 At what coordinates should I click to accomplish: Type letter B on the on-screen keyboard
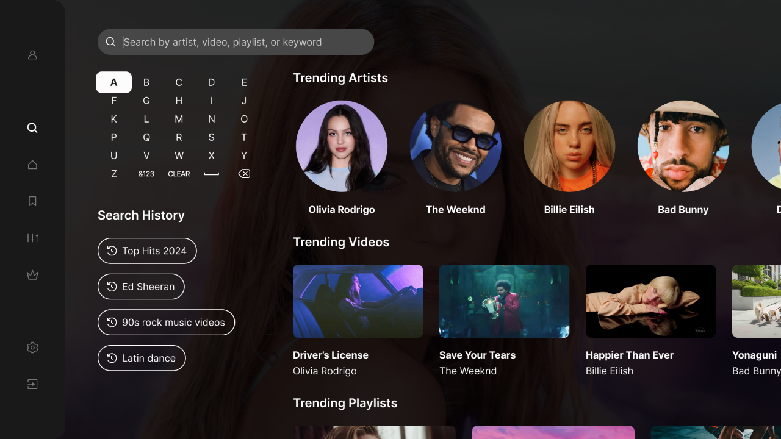coord(146,82)
